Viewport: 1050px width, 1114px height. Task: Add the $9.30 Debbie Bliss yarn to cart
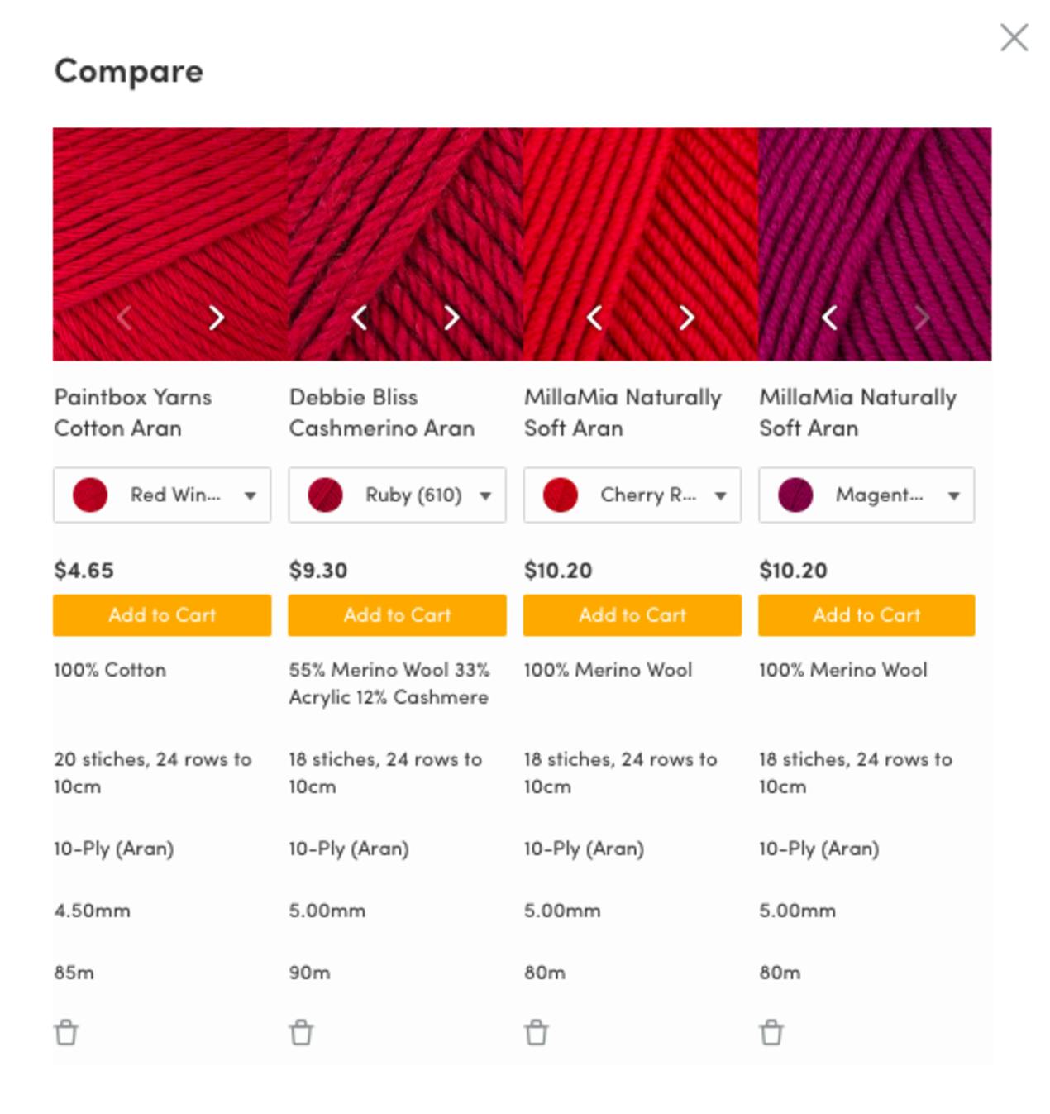click(x=397, y=615)
